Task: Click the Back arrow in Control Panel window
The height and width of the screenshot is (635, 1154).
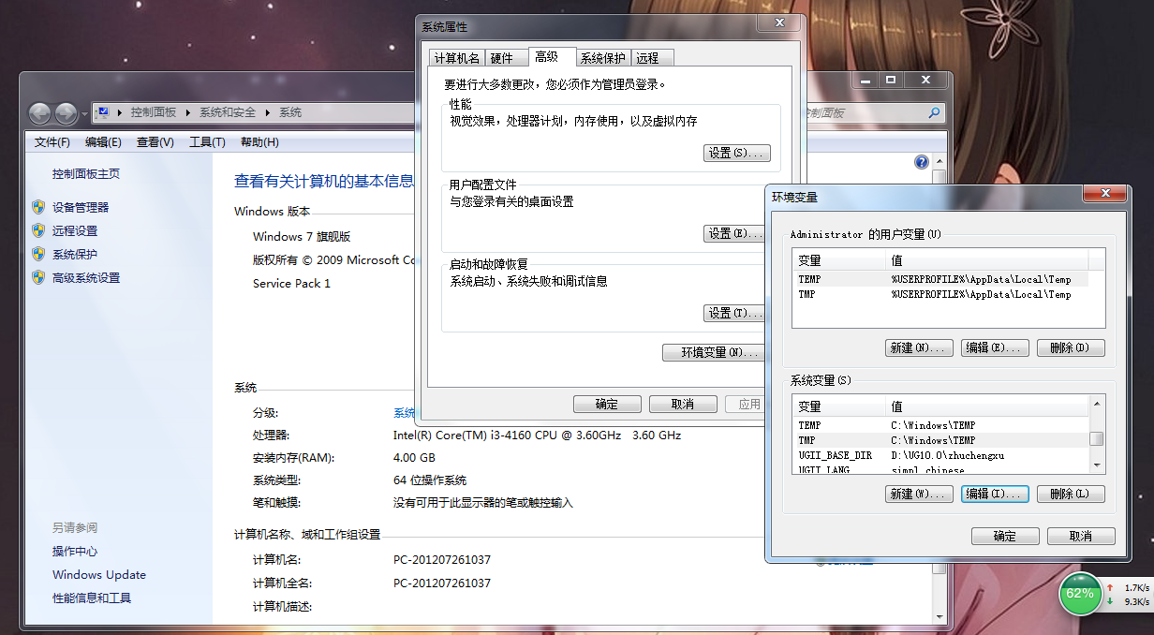Action: tap(40, 113)
